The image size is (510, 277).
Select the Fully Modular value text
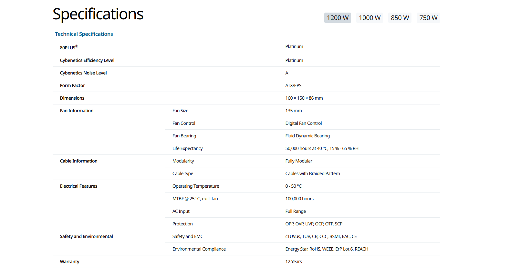(299, 161)
